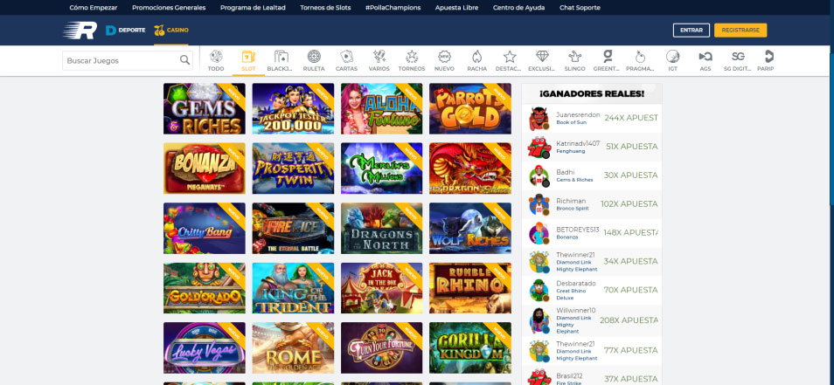Select the TODO games category icon

pos(216,57)
